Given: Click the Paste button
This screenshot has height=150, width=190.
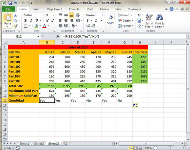Looking at the screenshot, I should [x=7, y=20].
